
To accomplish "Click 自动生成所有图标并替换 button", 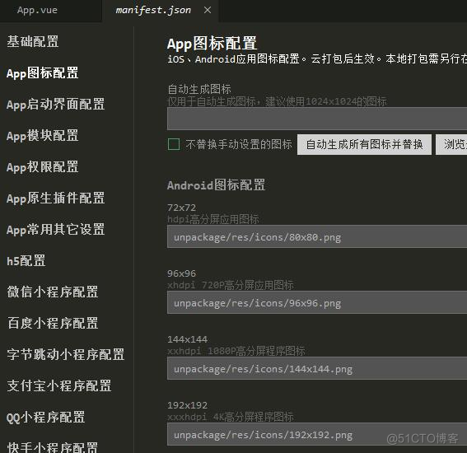I will pyautogui.click(x=364, y=144).
